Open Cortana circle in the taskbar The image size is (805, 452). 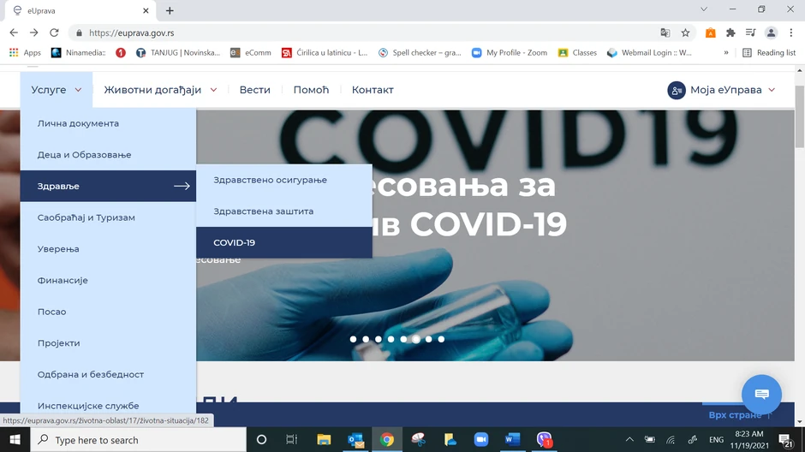pyautogui.click(x=261, y=440)
